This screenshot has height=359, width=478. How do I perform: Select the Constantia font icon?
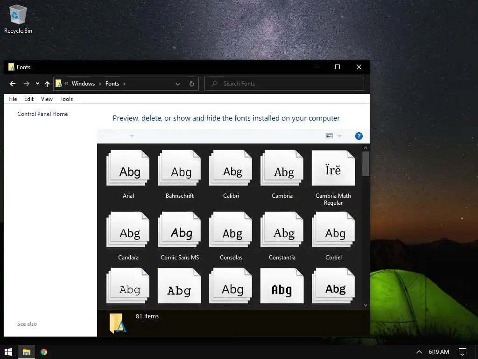[x=282, y=230]
